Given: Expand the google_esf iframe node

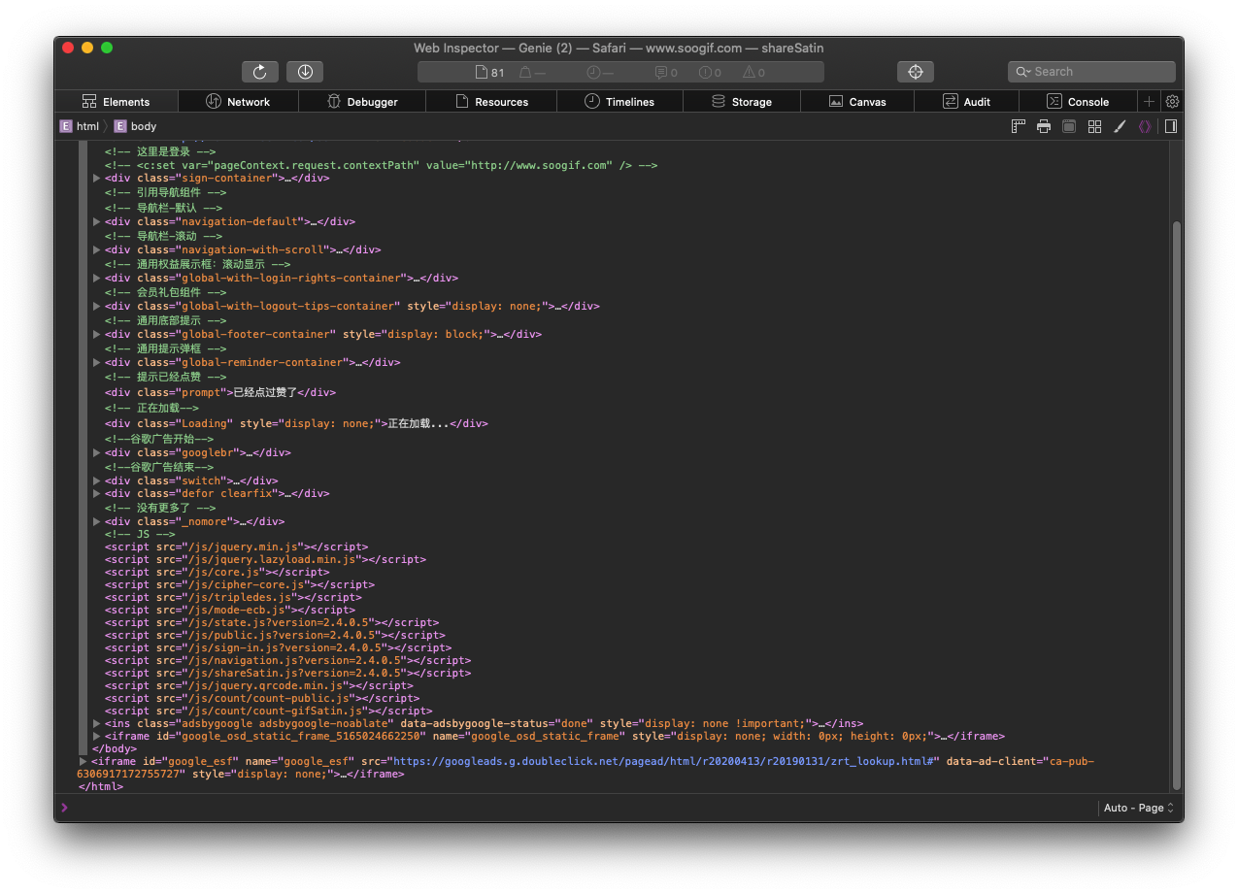Looking at the screenshot, I should click(83, 762).
